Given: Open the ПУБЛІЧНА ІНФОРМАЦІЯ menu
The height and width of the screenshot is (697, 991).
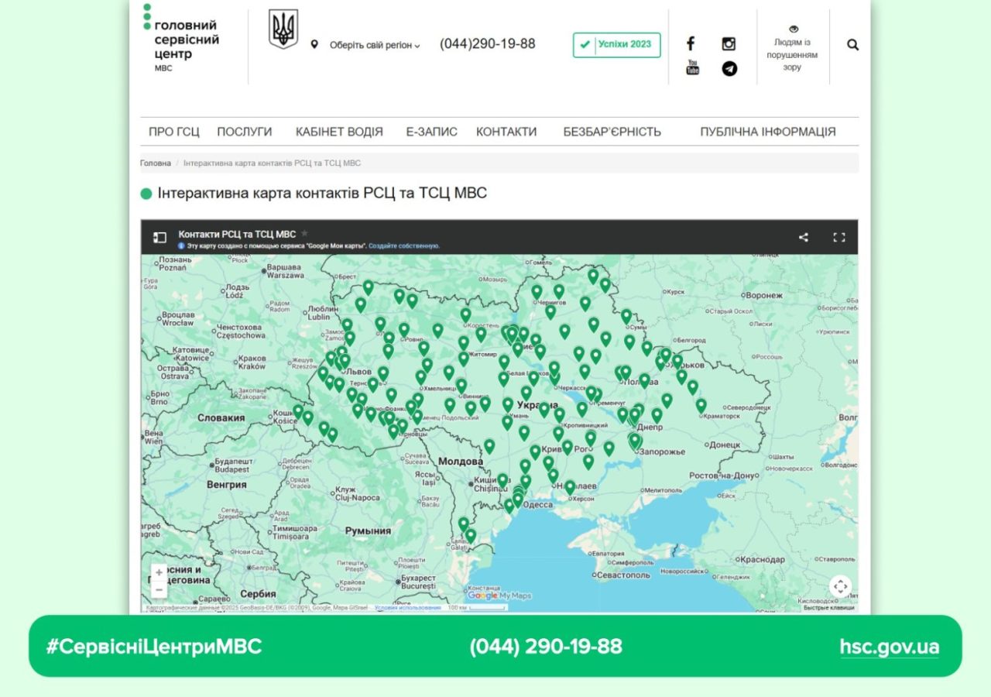Looking at the screenshot, I should point(768,132).
